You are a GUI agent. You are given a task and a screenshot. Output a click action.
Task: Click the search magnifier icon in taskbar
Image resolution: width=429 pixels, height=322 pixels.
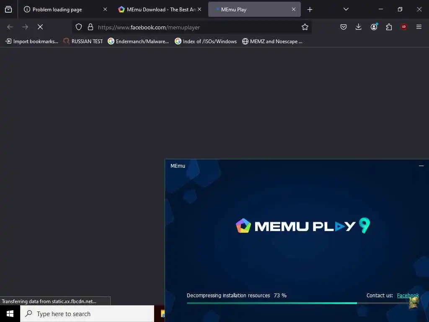point(28,314)
